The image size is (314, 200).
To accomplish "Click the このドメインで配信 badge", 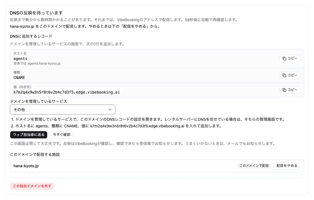I will [x=254, y=166].
